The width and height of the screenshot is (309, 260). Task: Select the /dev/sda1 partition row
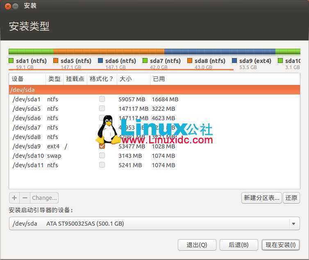pyautogui.click(x=154, y=99)
